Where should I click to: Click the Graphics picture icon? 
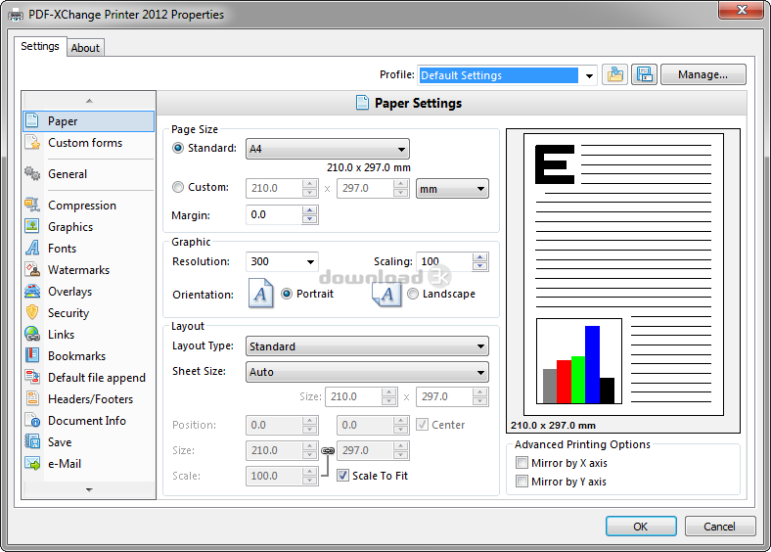[32, 226]
